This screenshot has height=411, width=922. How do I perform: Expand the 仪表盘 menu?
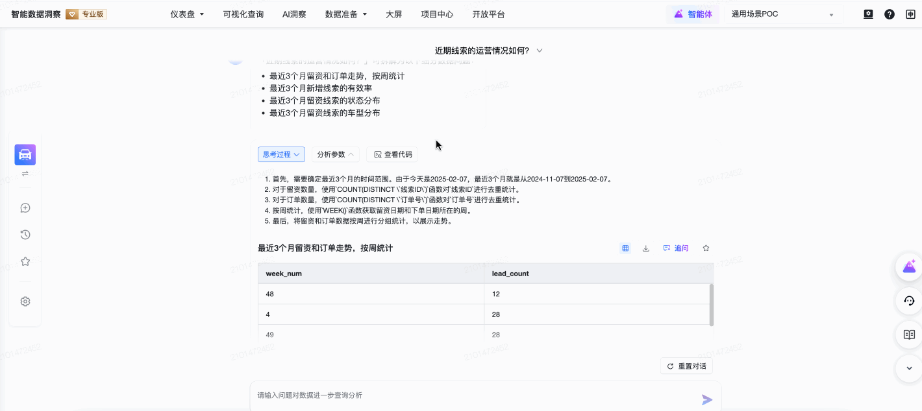tap(187, 14)
